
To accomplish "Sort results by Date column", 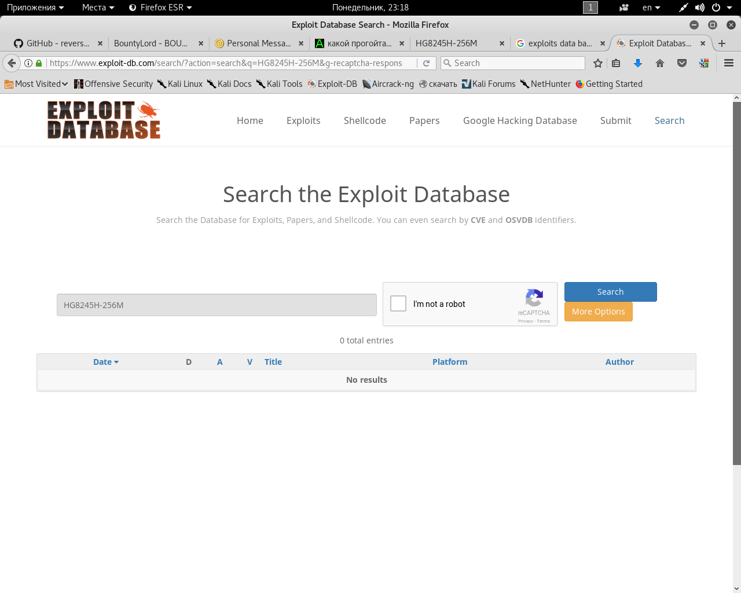I will [105, 362].
